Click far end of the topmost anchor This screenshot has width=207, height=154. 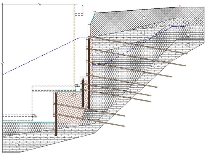click(186, 53)
